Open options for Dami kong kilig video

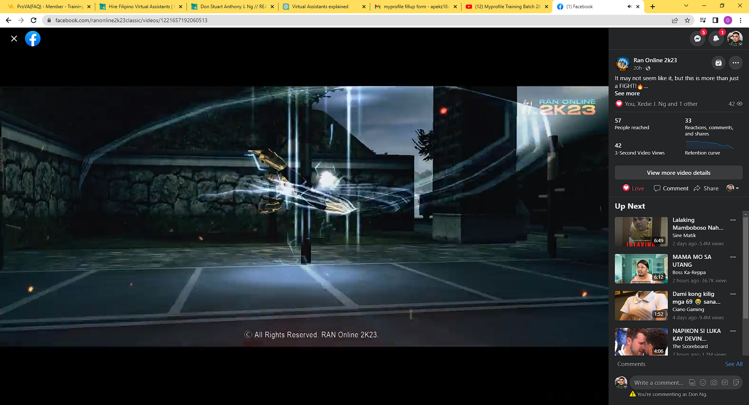733,294
